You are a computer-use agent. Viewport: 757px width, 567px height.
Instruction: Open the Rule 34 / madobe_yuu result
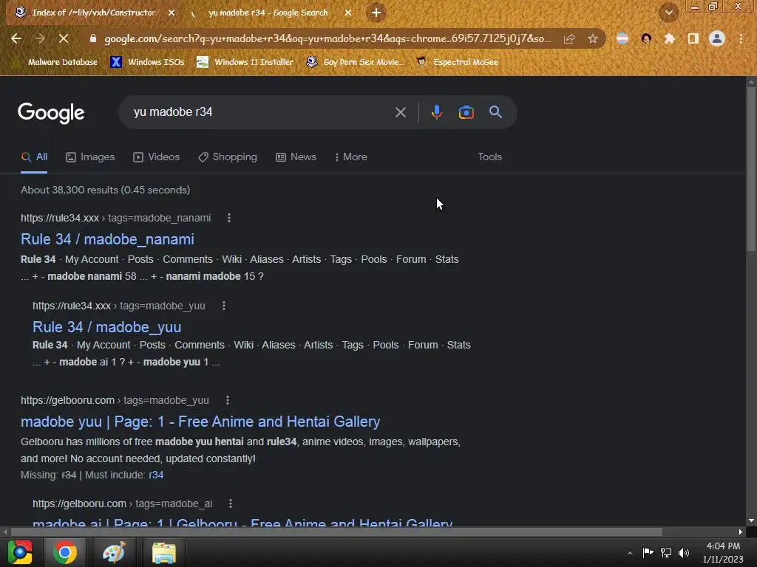coord(106,327)
